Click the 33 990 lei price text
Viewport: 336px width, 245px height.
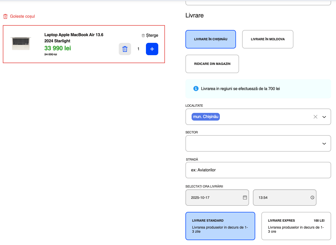point(58,48)
